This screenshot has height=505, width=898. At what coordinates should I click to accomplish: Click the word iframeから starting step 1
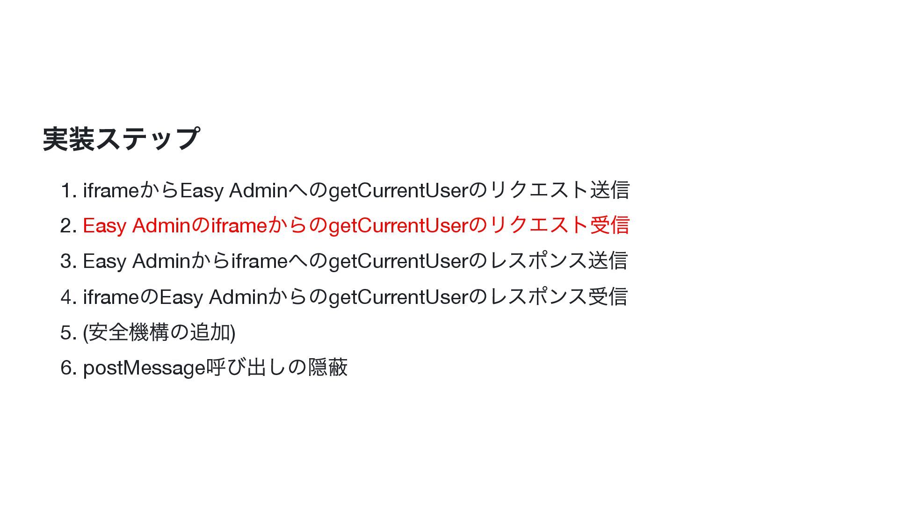click(131, 190)
